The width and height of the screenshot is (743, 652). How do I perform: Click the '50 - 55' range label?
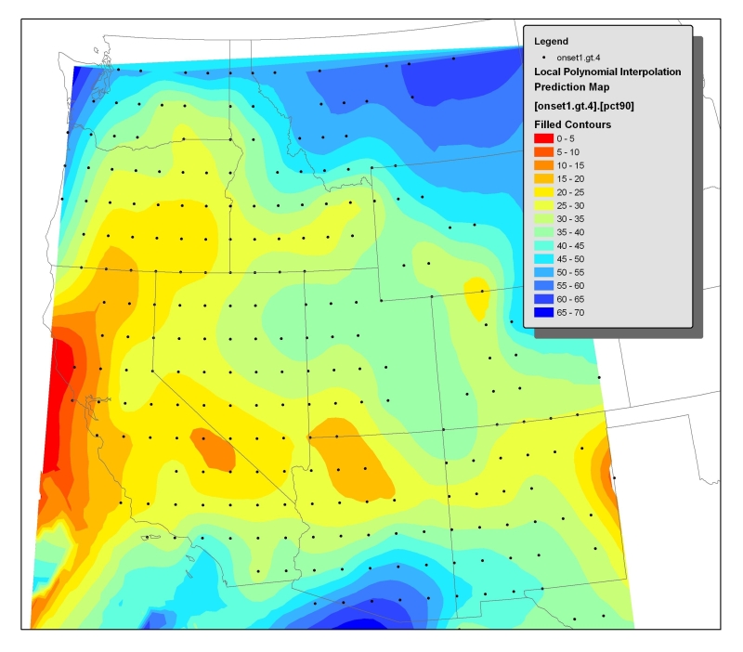[x=570, y=272]
